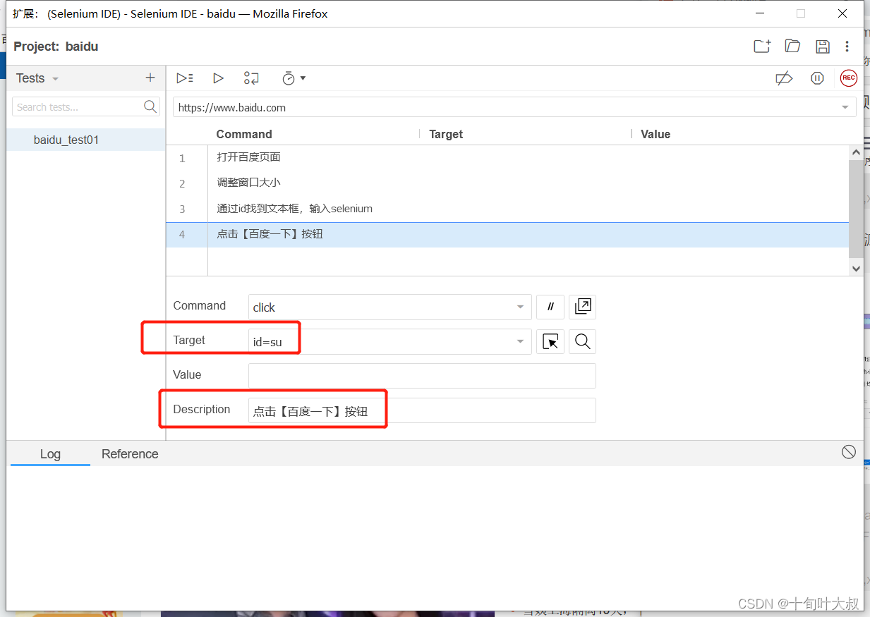Create a new project icon

762,47
